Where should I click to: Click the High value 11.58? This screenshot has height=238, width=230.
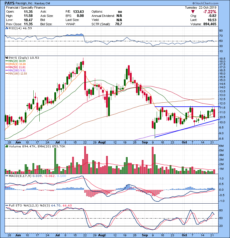coord(28,16)
